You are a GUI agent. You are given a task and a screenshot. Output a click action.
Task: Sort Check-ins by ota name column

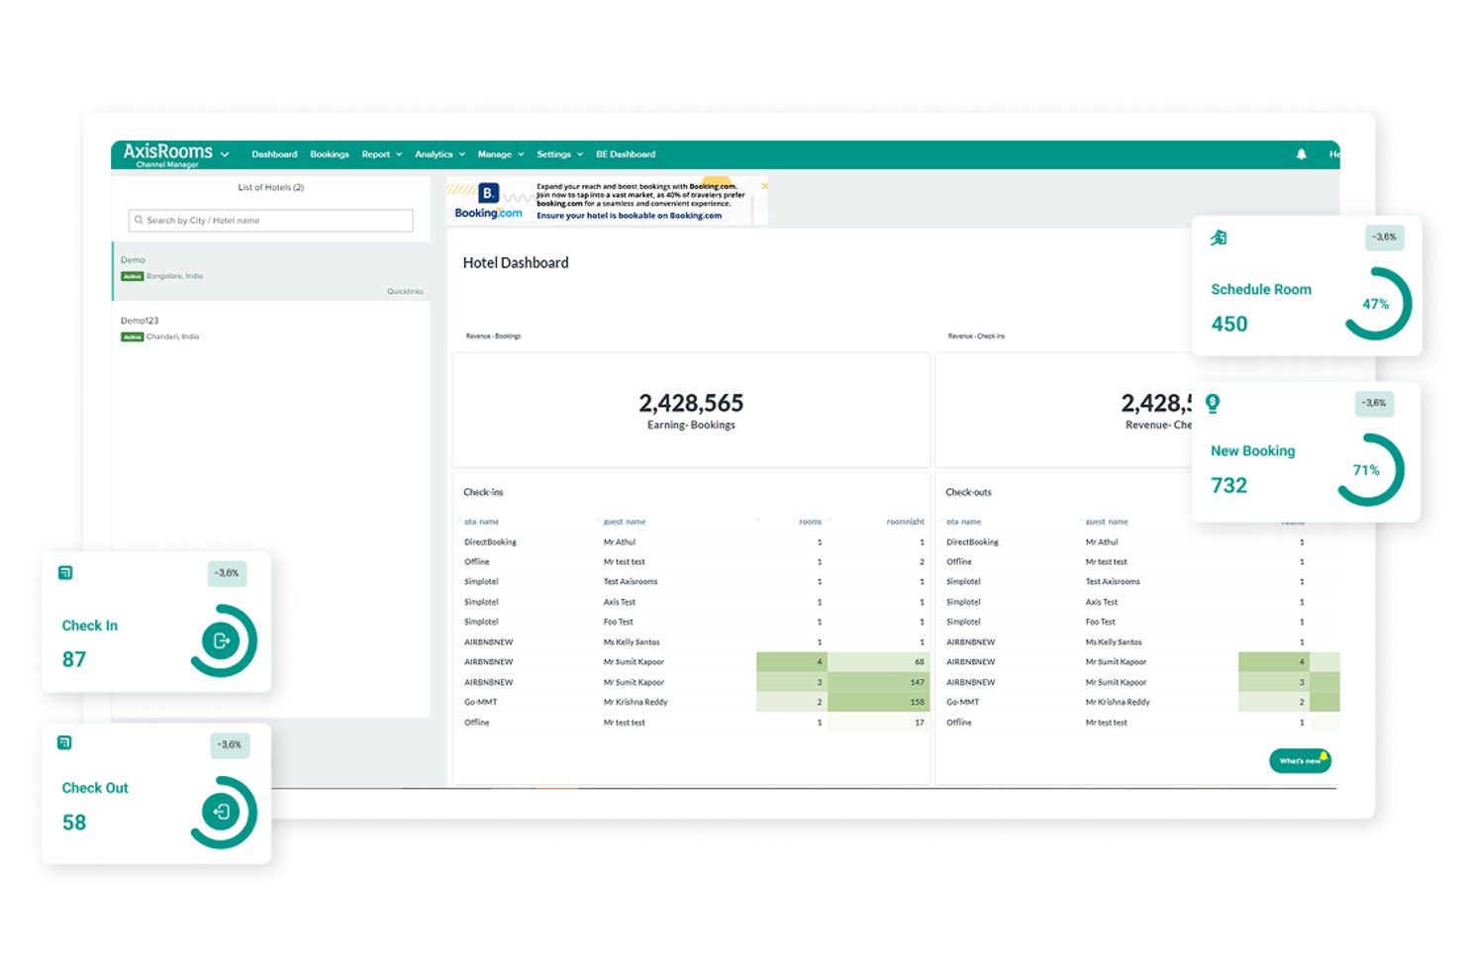[x=482, y=522]
